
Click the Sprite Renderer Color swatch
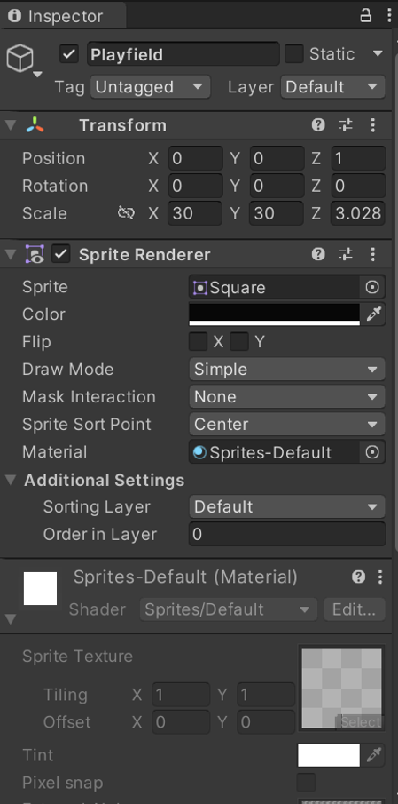click(x=274, y=314)
